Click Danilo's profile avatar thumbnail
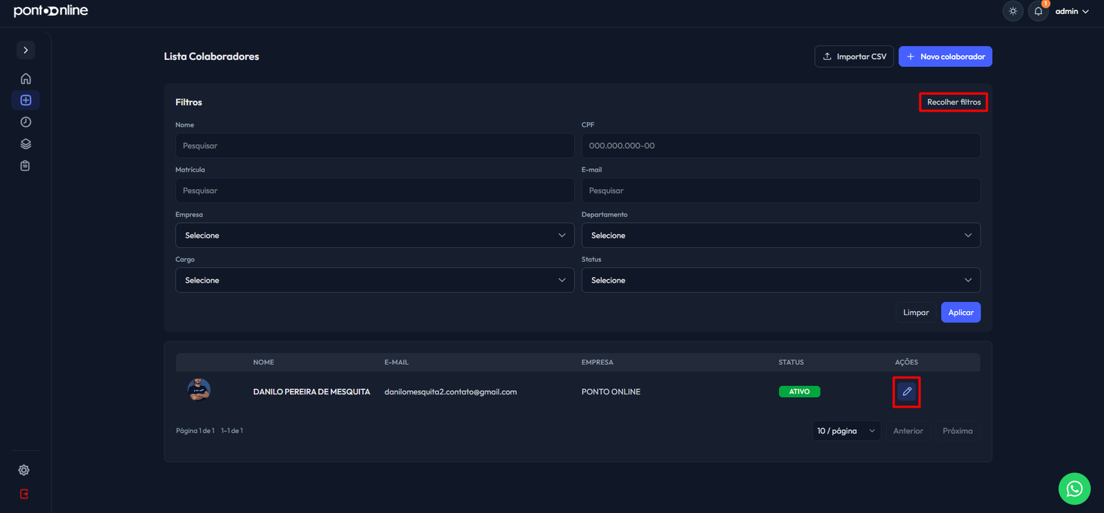Viewport: 1104px width, 513px height. 199,390
